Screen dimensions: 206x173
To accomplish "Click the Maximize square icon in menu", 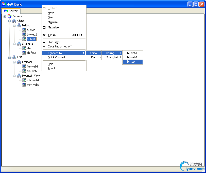I will click(x=44, y=27).
